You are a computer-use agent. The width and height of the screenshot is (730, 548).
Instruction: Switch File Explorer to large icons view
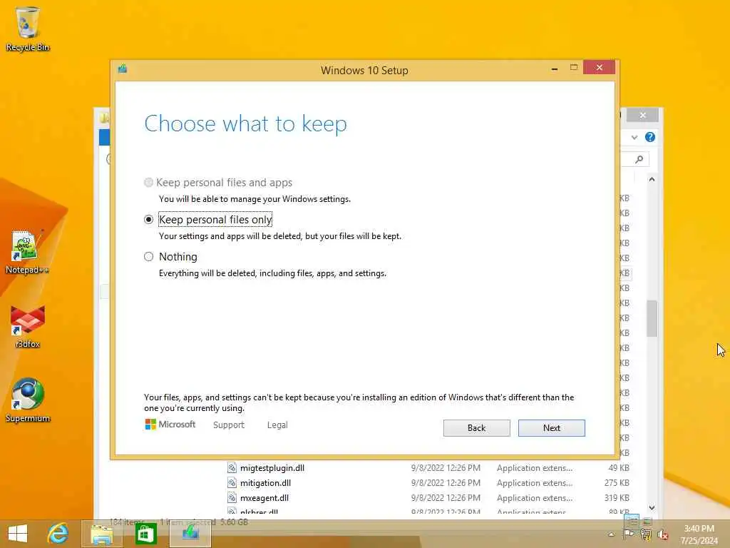coord(647,521)
